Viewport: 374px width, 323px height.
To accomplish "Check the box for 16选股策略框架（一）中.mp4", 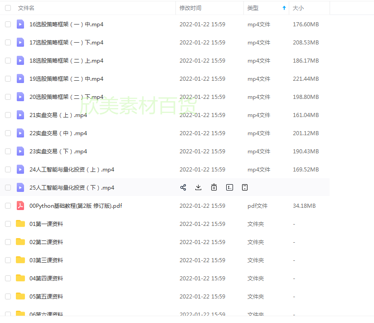I will [8, 24].
